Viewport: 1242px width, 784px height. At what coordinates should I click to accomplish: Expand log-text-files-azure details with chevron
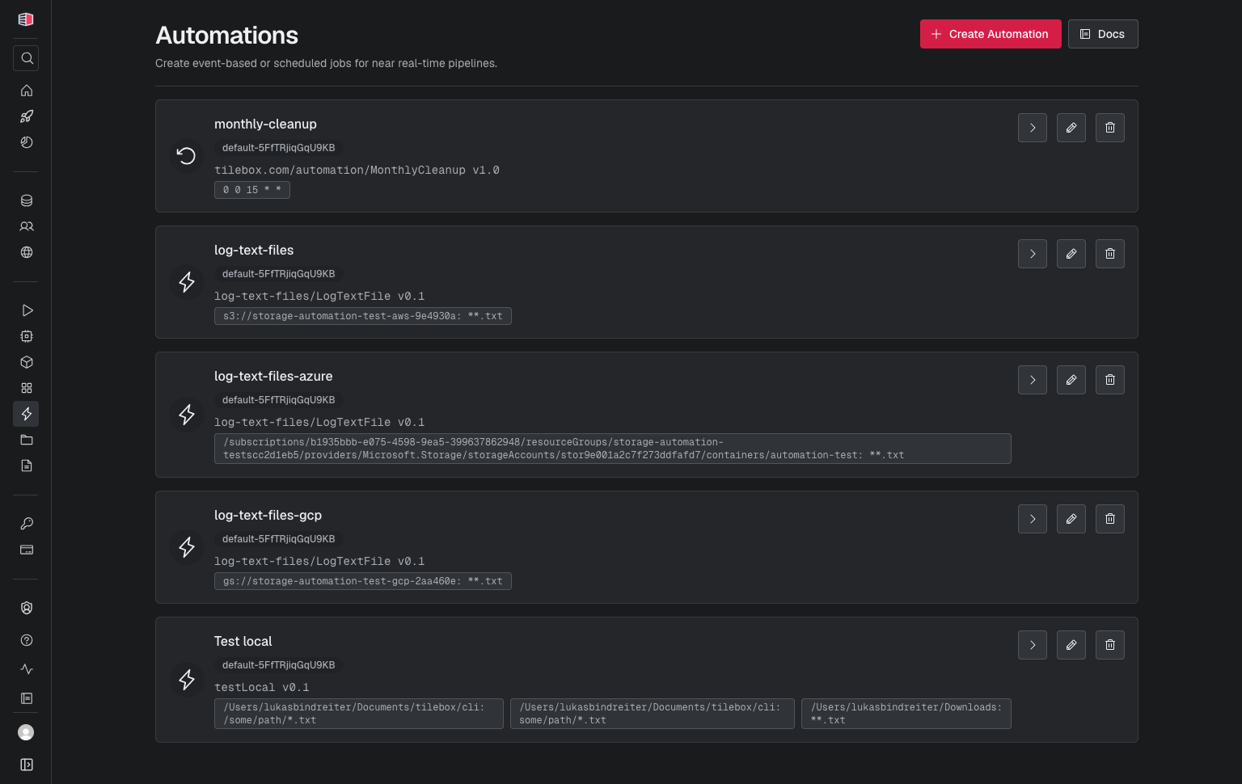coord(1033,380)
